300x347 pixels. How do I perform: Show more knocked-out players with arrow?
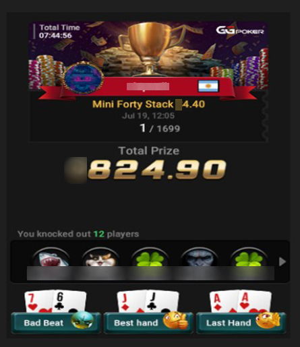282,261
